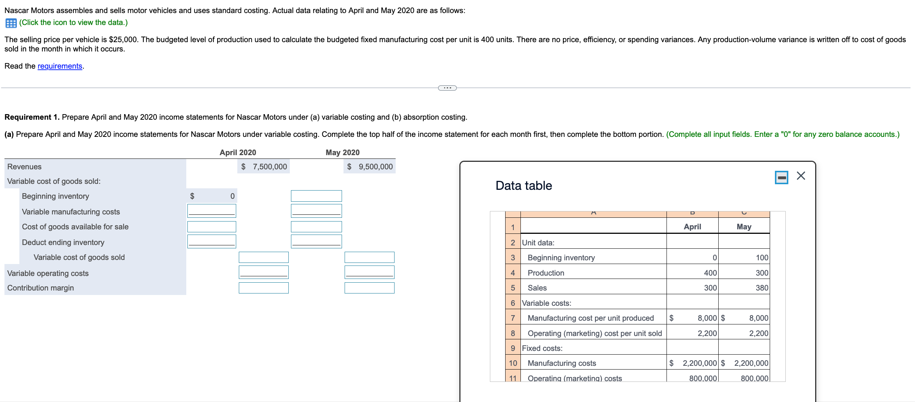The height and width of the screenshot is (402, 915).
Task: Click the April Variable manufacturing costs field
Action: 211,210
